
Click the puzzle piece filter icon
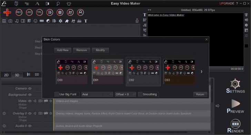point(67,21)
